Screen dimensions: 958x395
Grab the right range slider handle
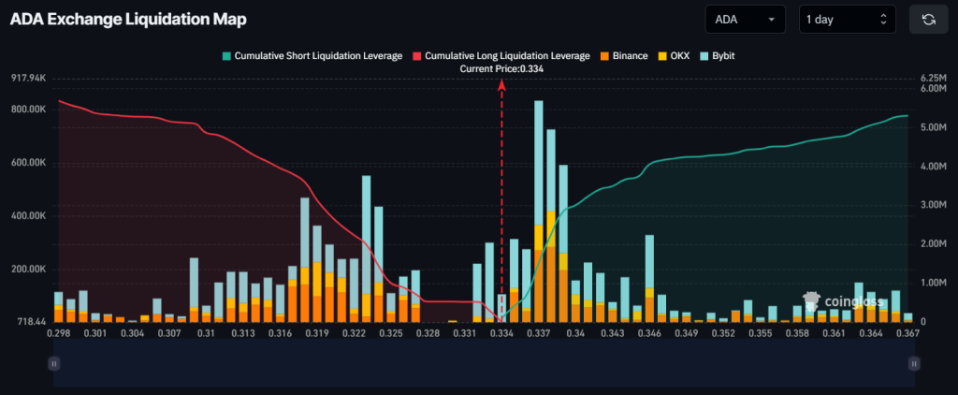[x=914, y=364]
